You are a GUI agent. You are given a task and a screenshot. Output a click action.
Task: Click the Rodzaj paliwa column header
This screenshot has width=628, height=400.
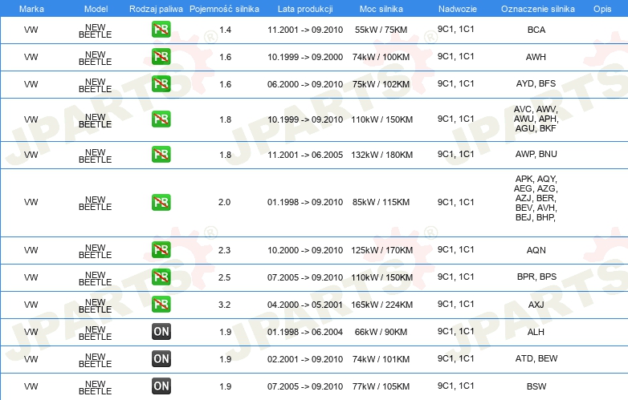pyautogui.click(x=156, y=9)
